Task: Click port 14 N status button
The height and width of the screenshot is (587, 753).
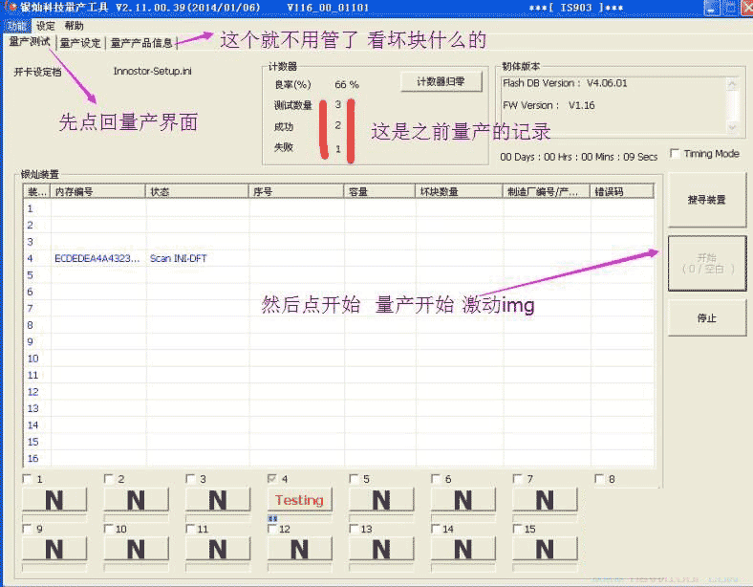Action: coord(463,549)
